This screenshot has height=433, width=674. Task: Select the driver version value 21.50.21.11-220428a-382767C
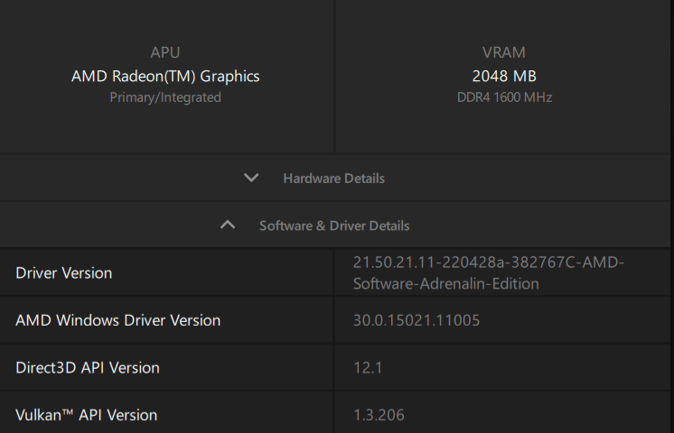tap(489, 273)
